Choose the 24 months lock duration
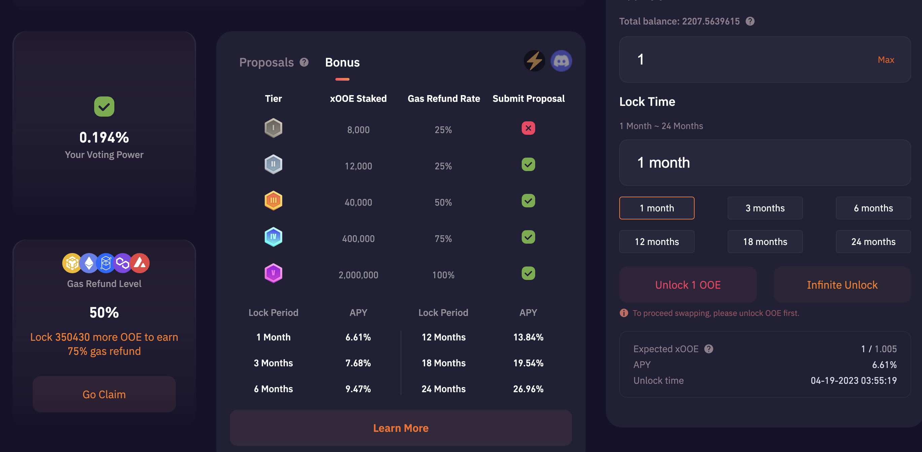 click(x=873, y=242)
